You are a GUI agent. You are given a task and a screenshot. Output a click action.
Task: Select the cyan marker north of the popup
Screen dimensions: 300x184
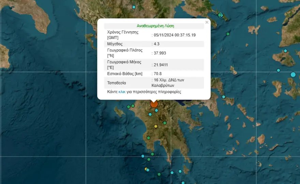click(134, 7)
